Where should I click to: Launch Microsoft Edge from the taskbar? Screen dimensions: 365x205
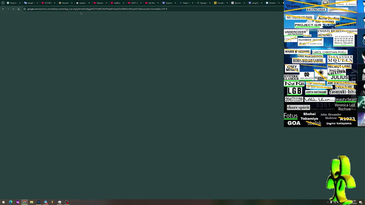coord(11,202)
